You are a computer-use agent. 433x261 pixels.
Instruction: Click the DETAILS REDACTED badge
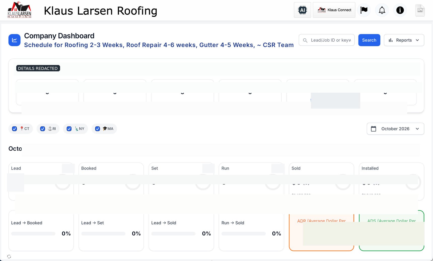(x=38, y=68)
